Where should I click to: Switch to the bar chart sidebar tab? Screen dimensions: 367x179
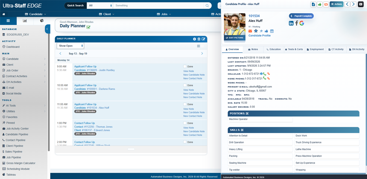point(25,21)
